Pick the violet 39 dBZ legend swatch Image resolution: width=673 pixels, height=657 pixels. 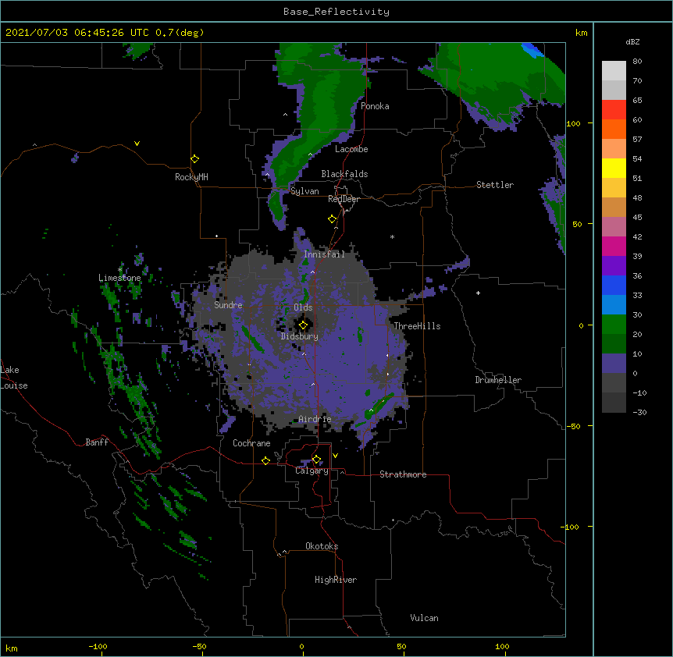coord(614,266)
